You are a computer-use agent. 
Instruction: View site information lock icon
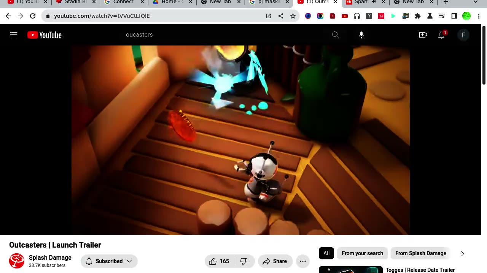[x=48, y=16]
